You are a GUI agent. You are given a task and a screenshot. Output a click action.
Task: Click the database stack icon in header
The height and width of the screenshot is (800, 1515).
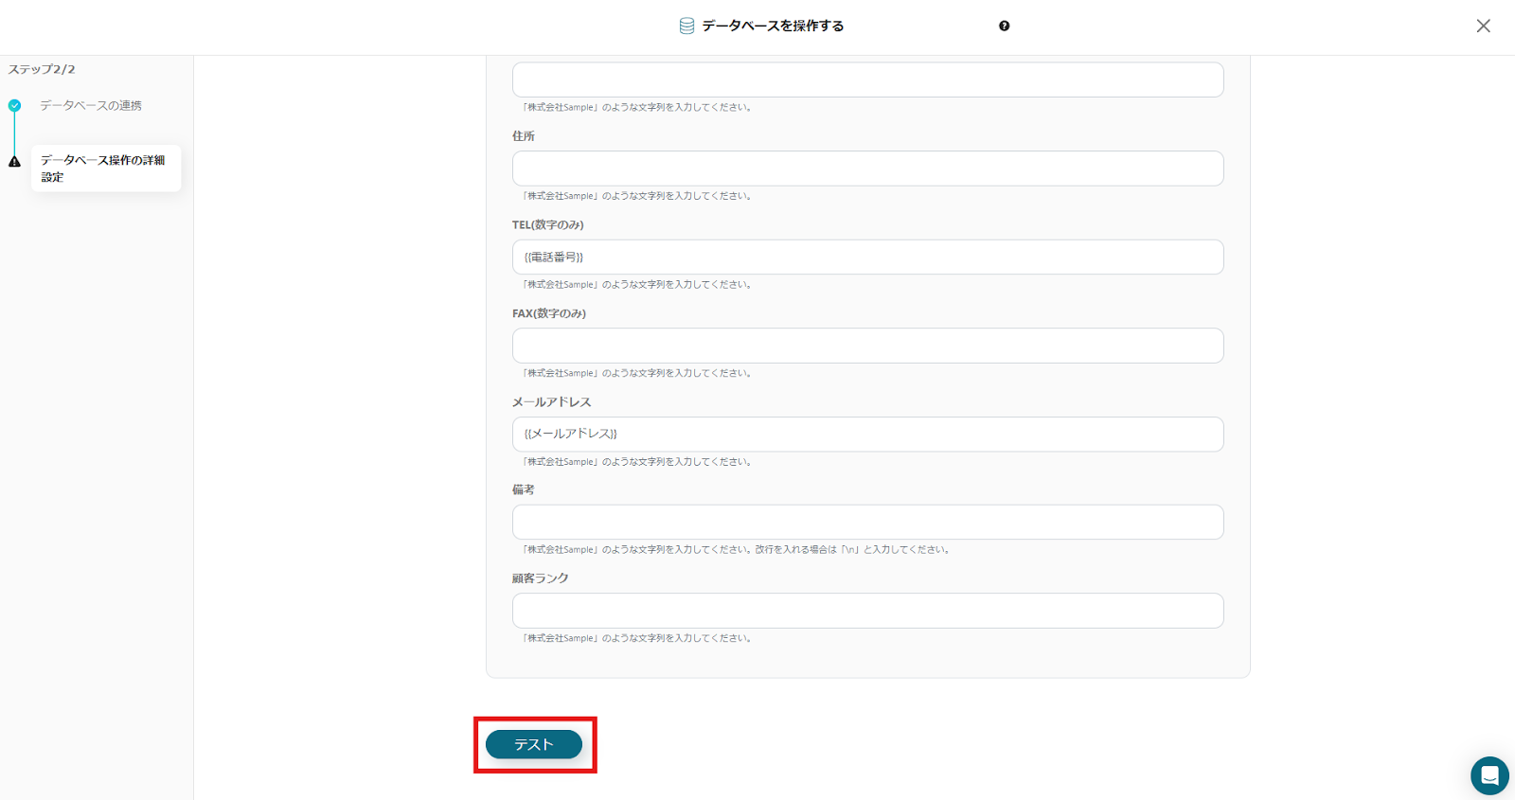686,26
